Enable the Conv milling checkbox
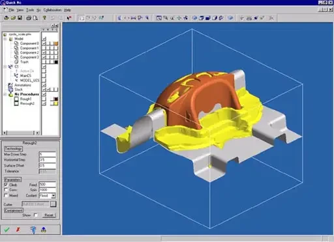The image size is (334, 242). [6, 190]
